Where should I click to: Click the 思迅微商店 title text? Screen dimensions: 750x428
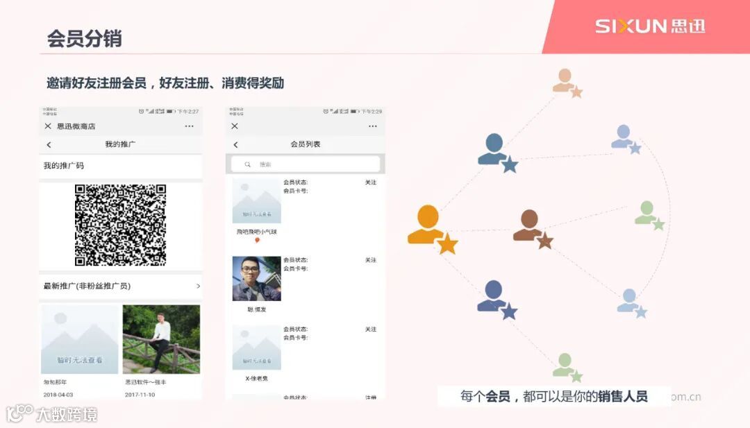pyautogui.click(x=76, y=126)
